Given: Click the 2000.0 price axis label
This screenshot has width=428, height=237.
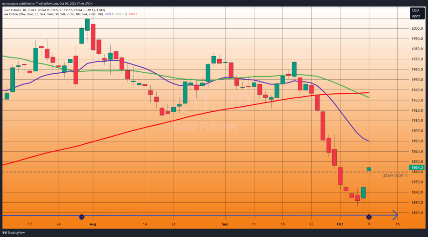Looking at the screenshot, I should pos(416,28).
